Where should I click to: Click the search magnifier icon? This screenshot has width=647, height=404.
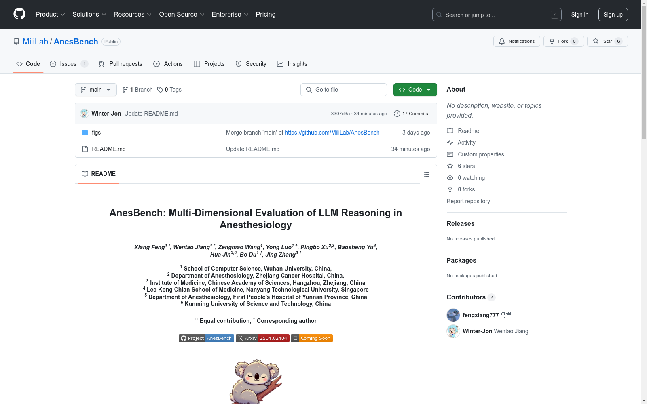439,15
